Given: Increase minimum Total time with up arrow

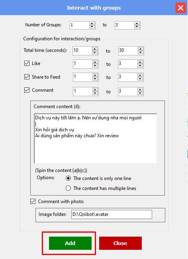Looking at the screenshot, I should tap(95, 49).
